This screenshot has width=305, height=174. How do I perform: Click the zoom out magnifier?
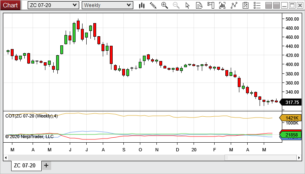click(x=176, y=5)
